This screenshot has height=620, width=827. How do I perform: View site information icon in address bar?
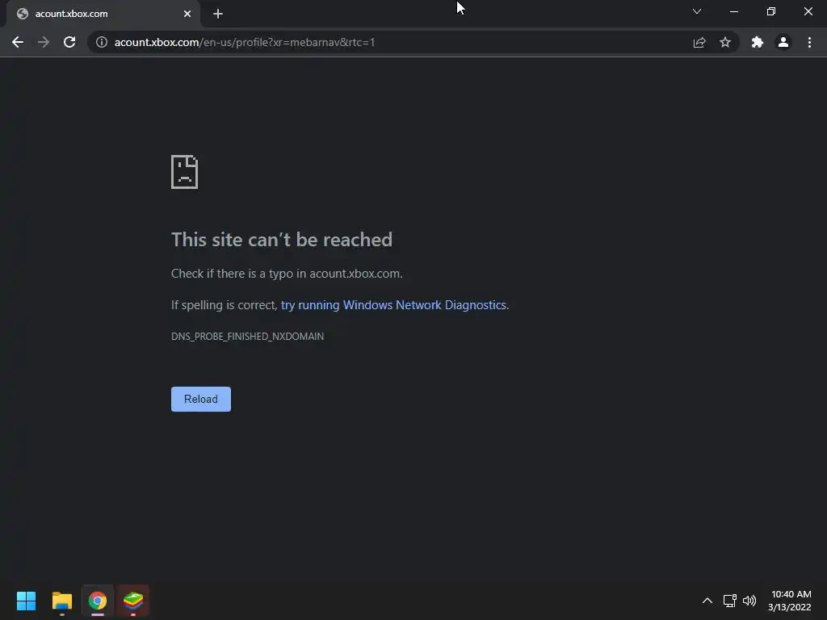101,42
